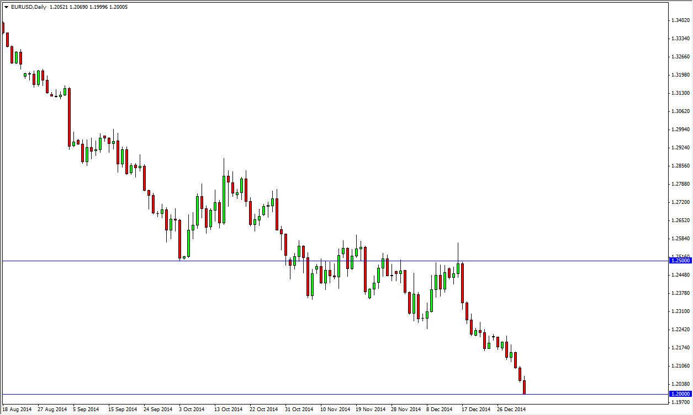Open the chart context dropdown arrow beside EURUSD

pyautogui.click(x=6, y=7)
